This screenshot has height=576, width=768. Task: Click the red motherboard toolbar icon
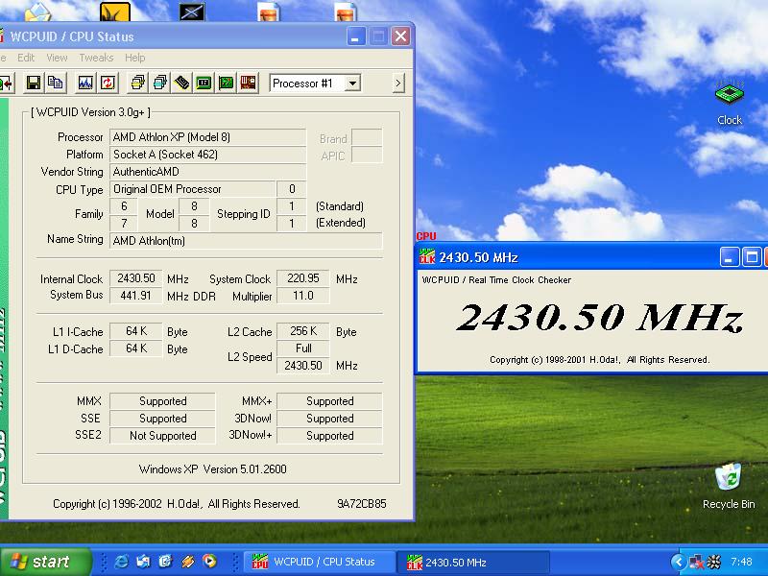(249, 84)
